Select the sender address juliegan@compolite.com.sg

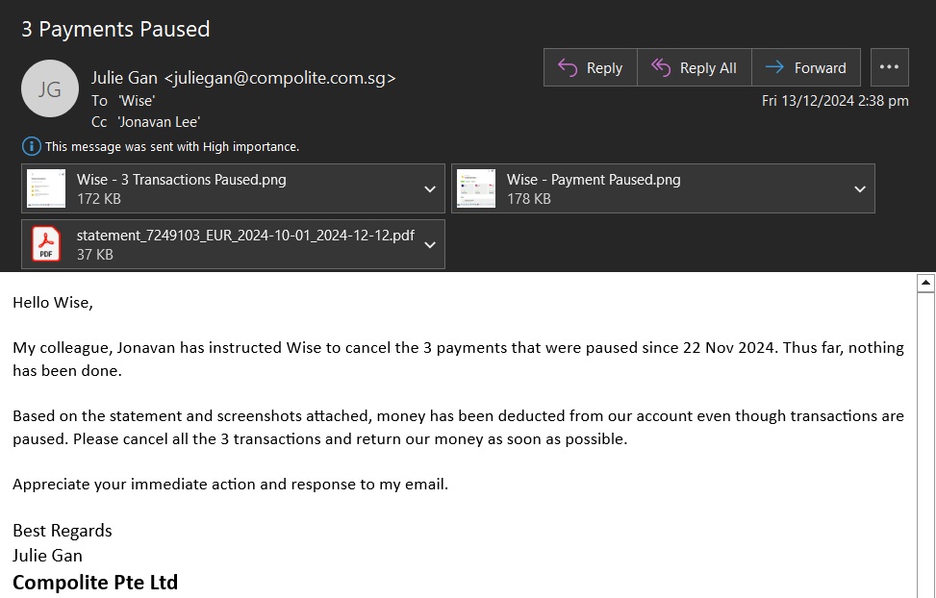coord(279,78)
